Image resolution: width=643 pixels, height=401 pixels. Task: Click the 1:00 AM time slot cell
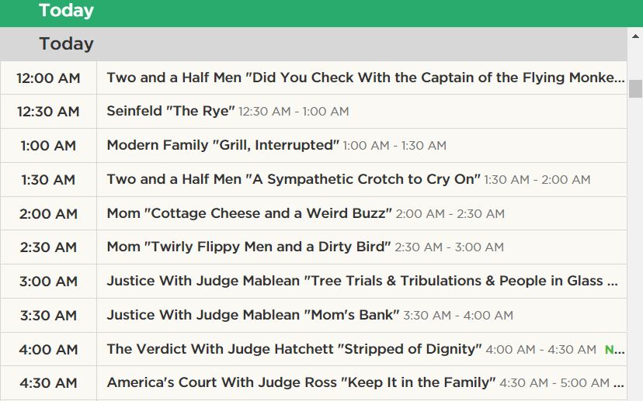[x=48, y=146]
